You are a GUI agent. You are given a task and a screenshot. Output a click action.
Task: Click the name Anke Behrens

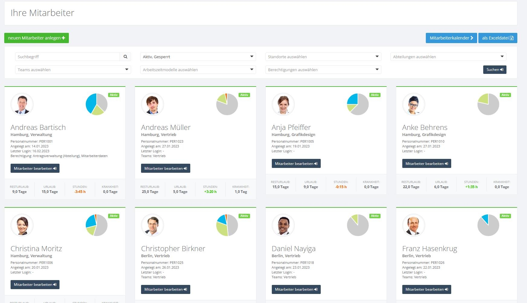[425, 127]
